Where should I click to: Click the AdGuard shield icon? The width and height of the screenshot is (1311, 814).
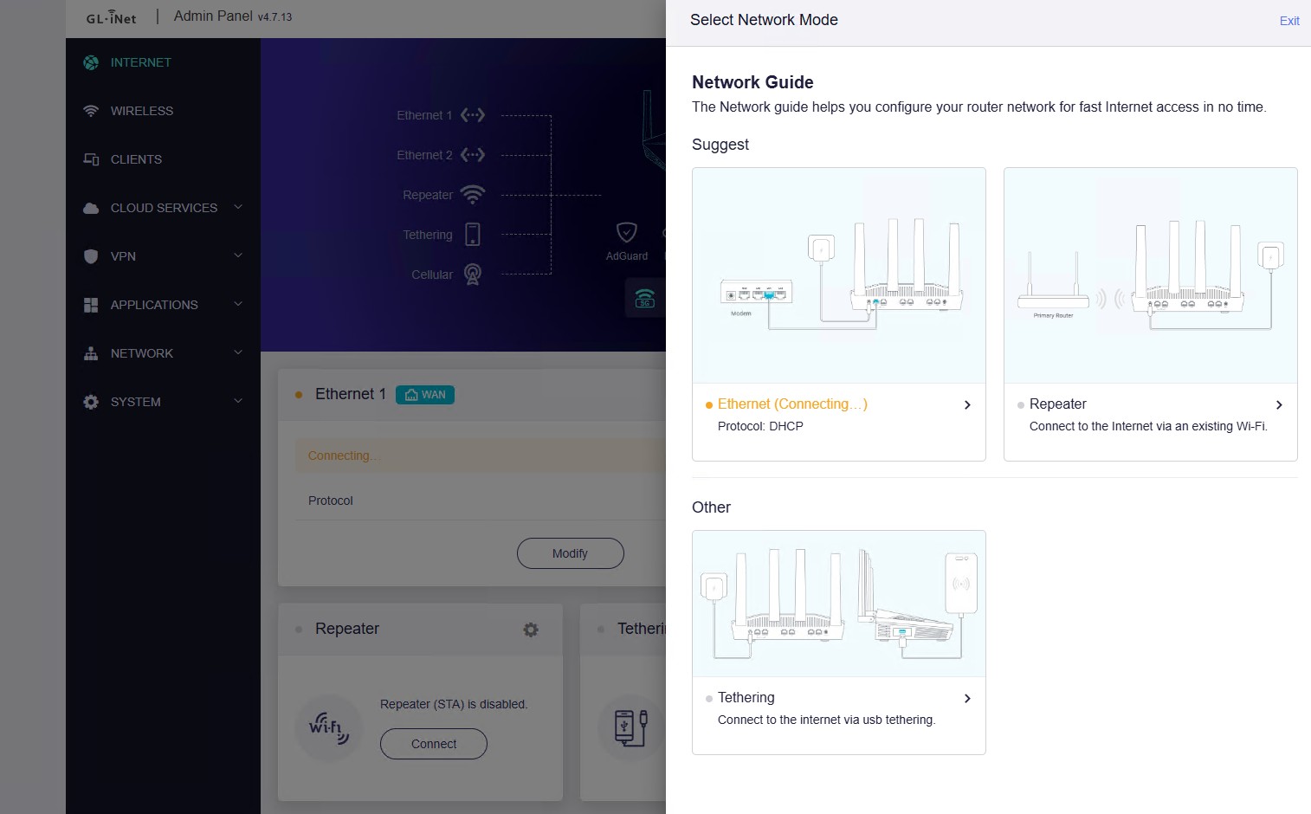coord(626,232)
